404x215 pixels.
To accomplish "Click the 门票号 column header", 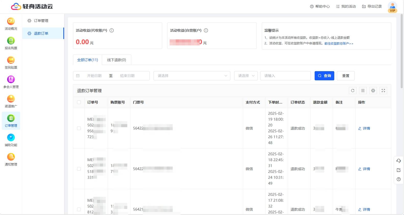I will [138, 102].
